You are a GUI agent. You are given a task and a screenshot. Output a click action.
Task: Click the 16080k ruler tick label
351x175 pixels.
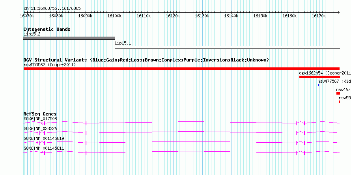[x=56, y=16]
